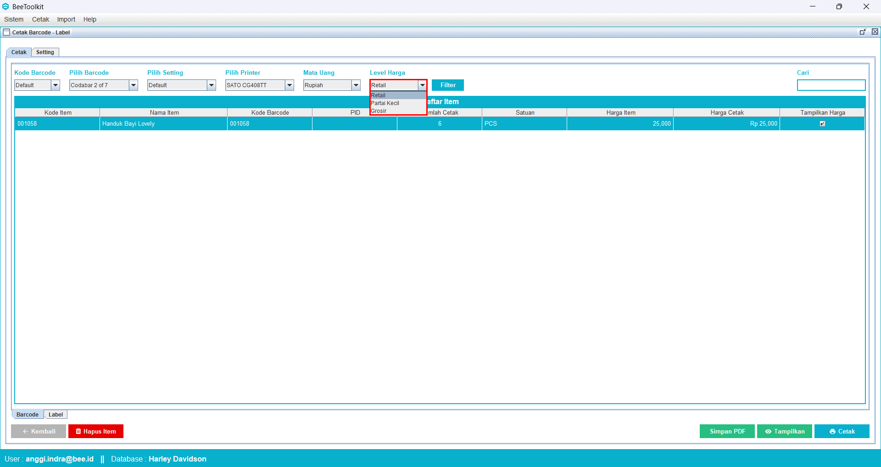Click into the Cari search field
This screenshot has height=467, width=881.
(831, 85)
